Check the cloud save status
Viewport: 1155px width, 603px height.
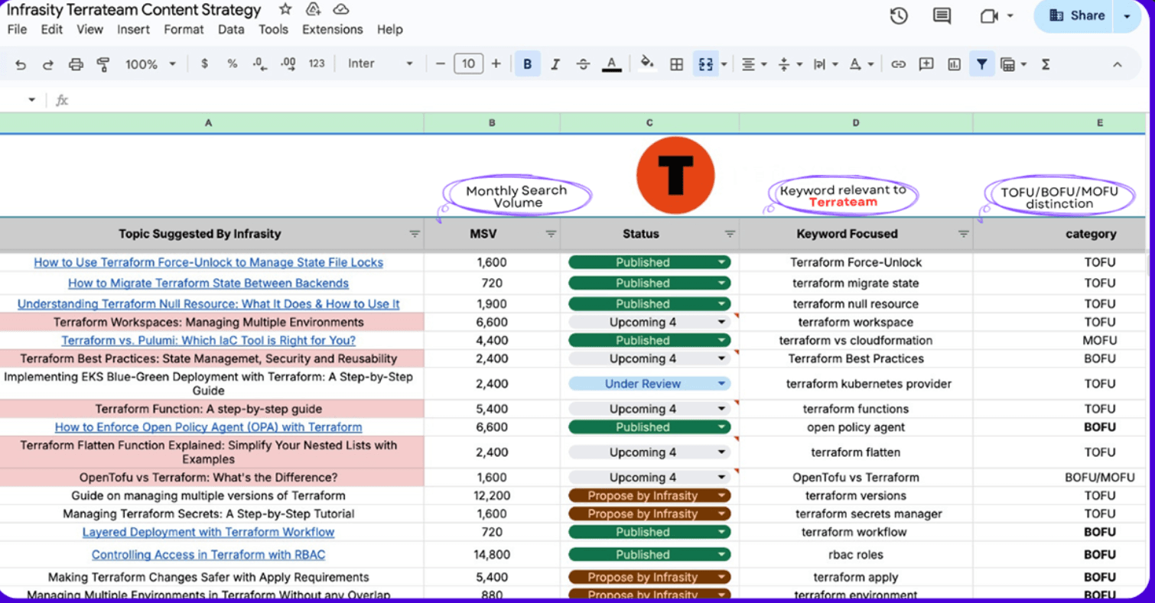pos(341,9)
